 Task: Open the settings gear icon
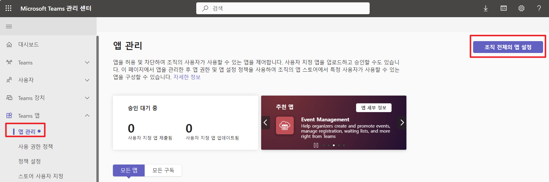point(521,8)
